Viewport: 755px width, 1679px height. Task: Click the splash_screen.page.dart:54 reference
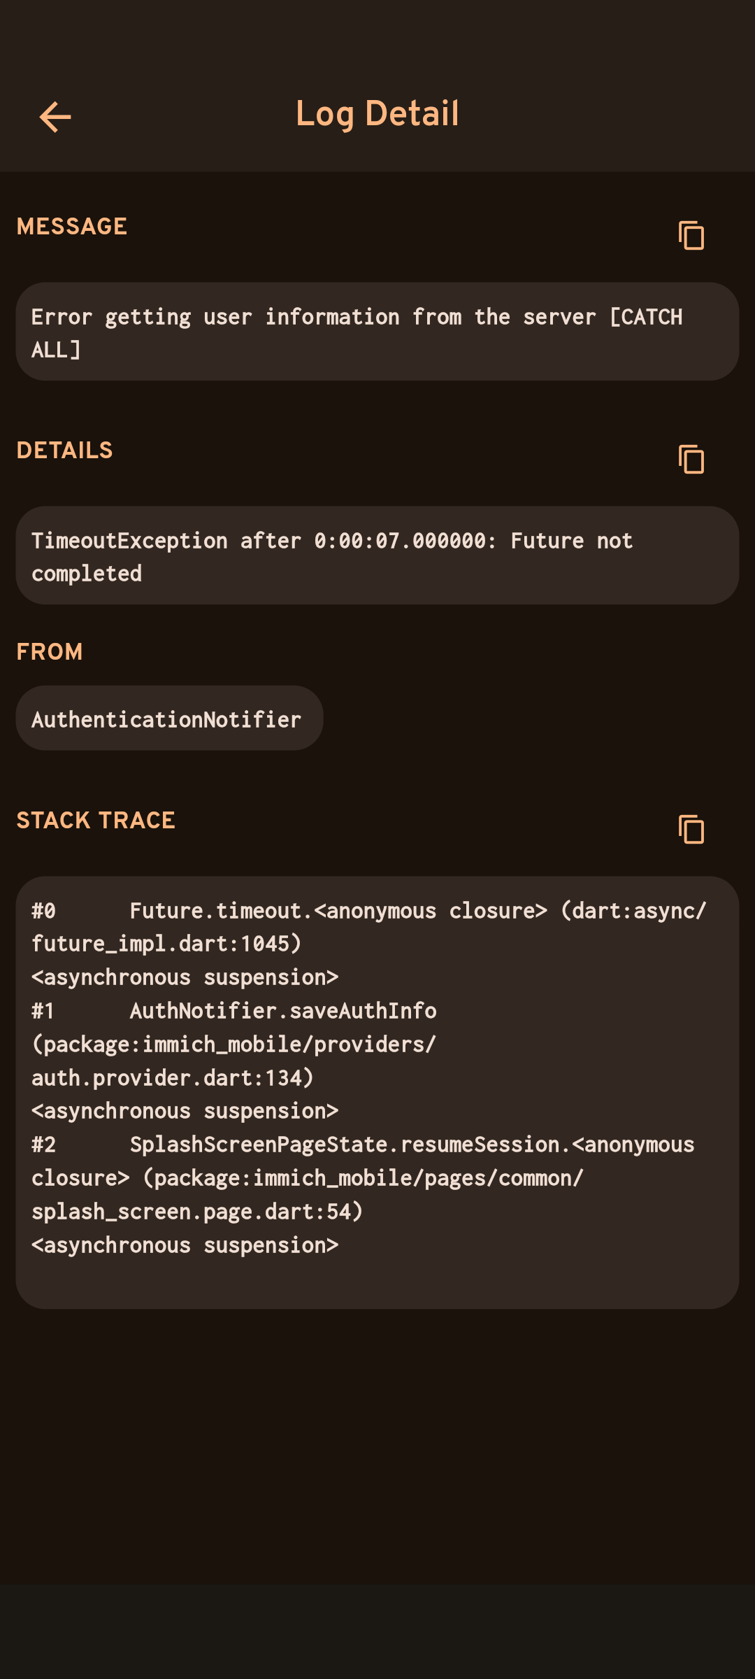coord(197,1212)
